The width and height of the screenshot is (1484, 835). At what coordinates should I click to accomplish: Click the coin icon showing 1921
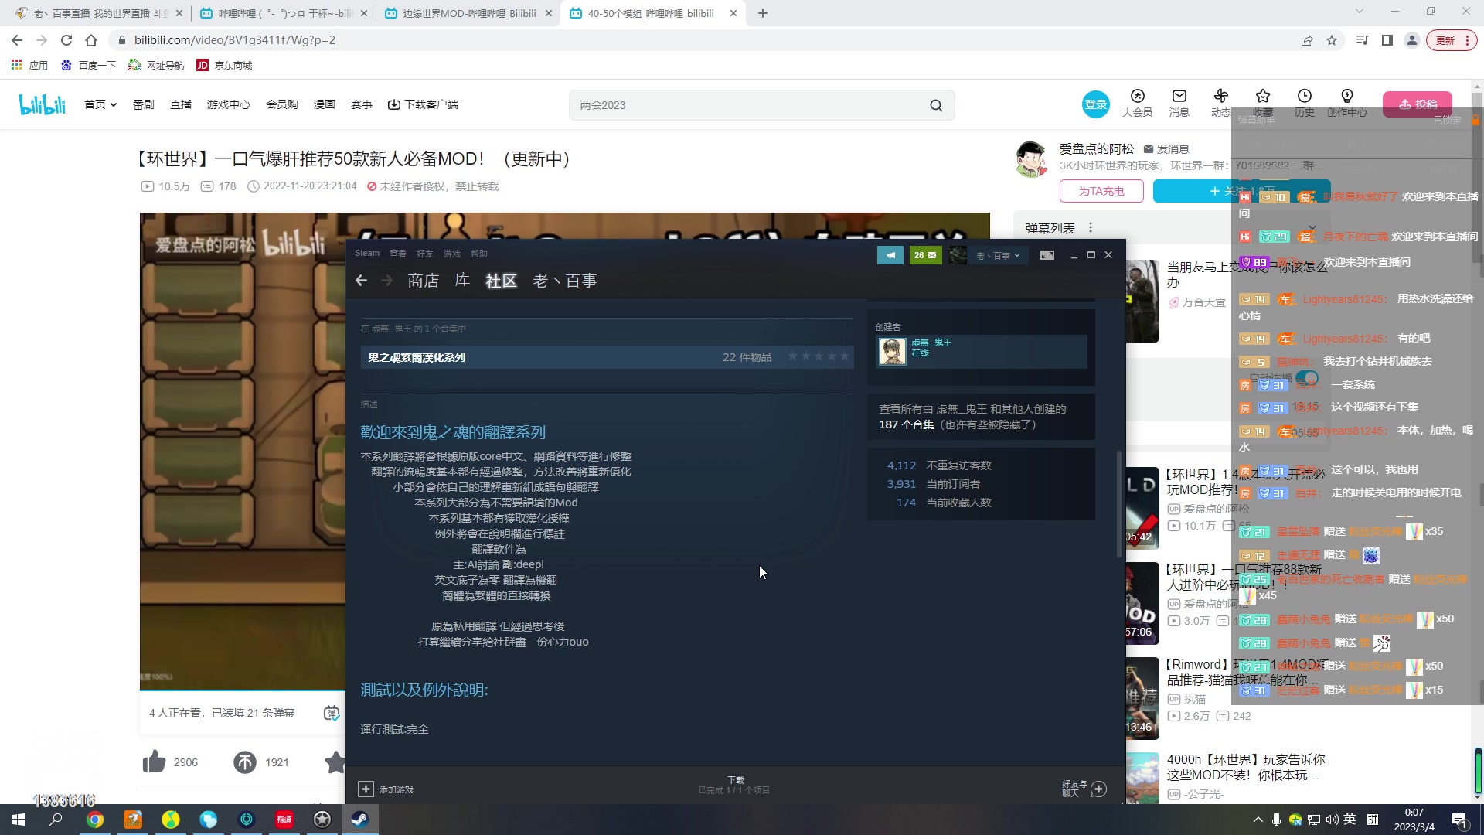point(245,762)
